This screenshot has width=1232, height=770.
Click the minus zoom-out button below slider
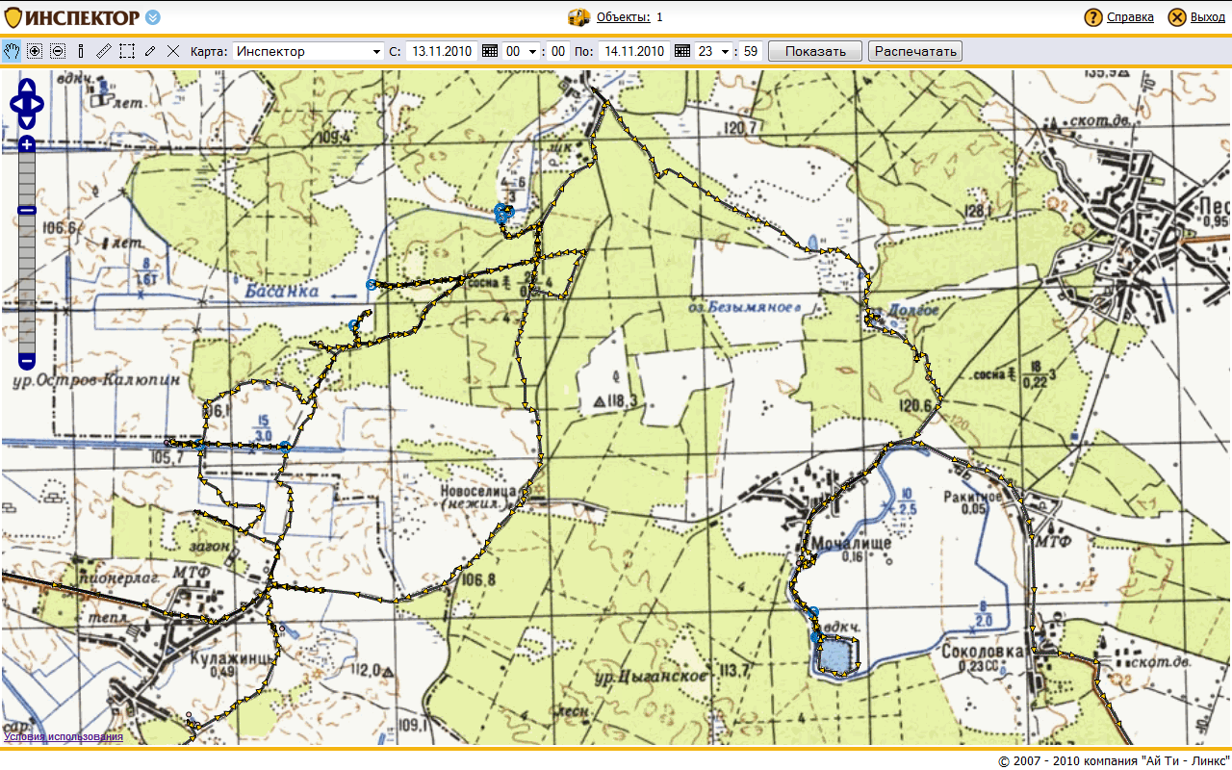(x=27, y=362)
